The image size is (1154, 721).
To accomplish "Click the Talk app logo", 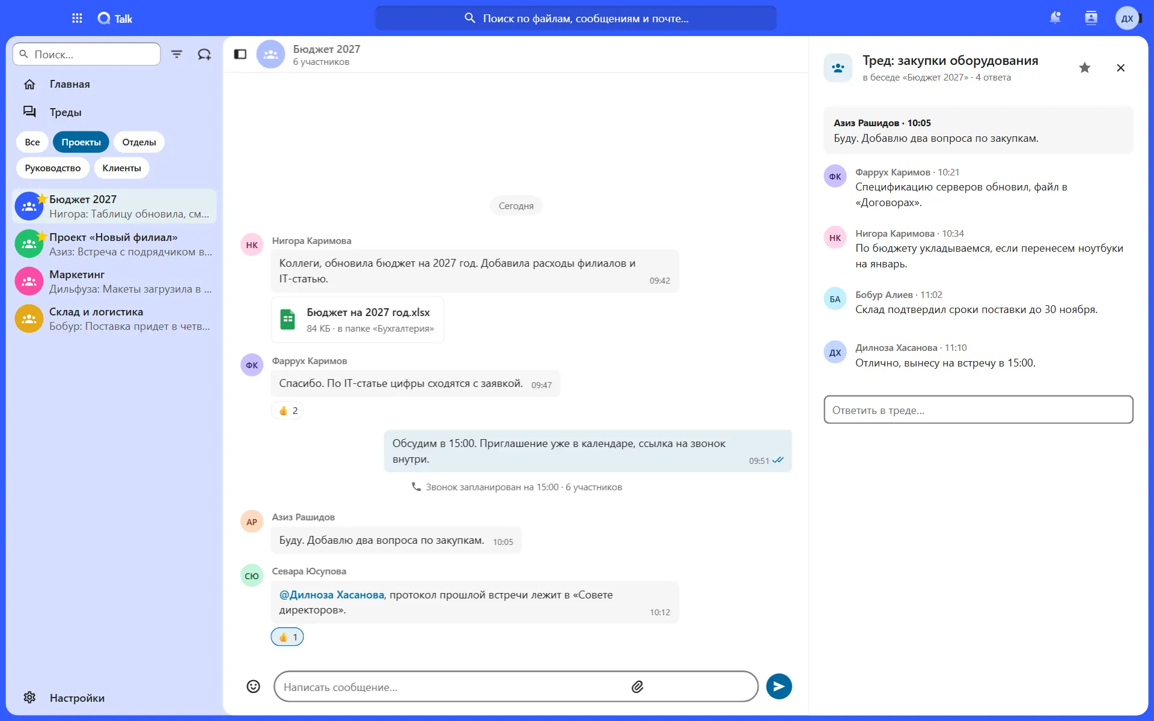I will pos(115,18).
